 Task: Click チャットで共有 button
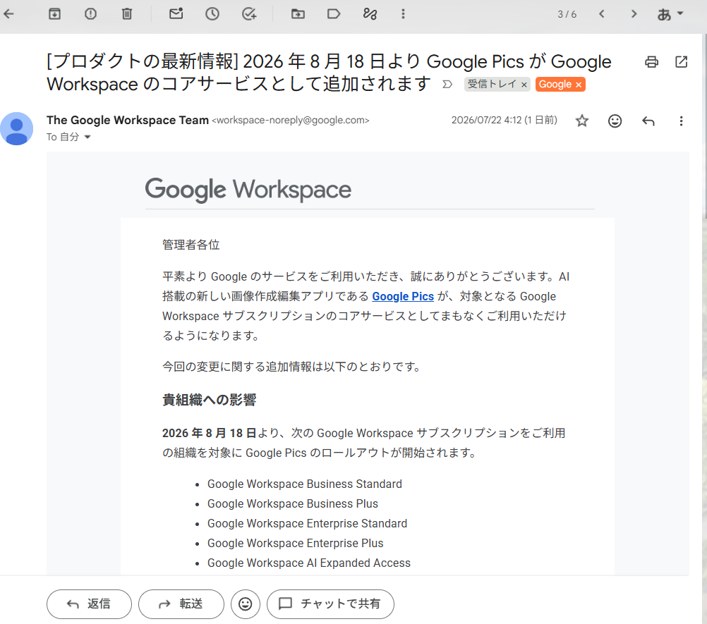pyautogui.click(x=330, y=604)
